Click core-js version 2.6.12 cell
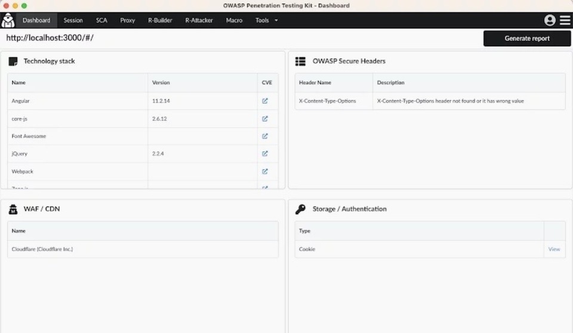 tap(202, 119)
